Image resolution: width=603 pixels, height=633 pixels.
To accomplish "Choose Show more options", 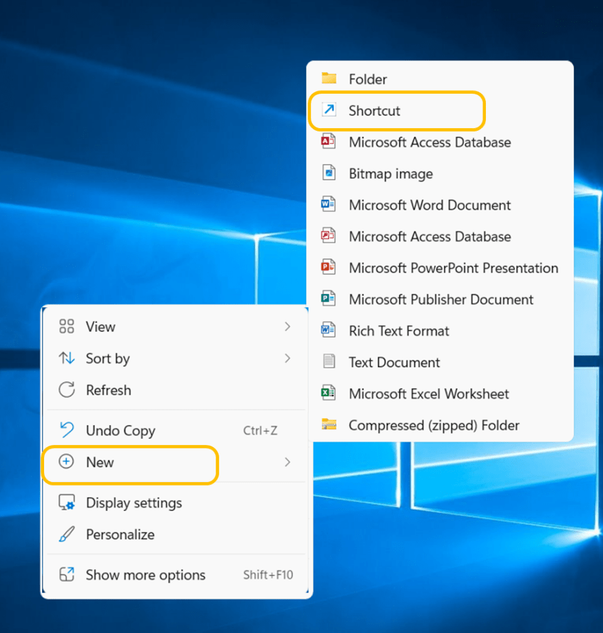I will (145, 574).
